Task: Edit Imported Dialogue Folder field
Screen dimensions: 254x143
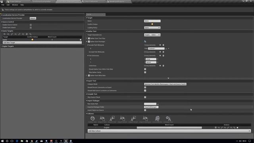Action: 151,107
